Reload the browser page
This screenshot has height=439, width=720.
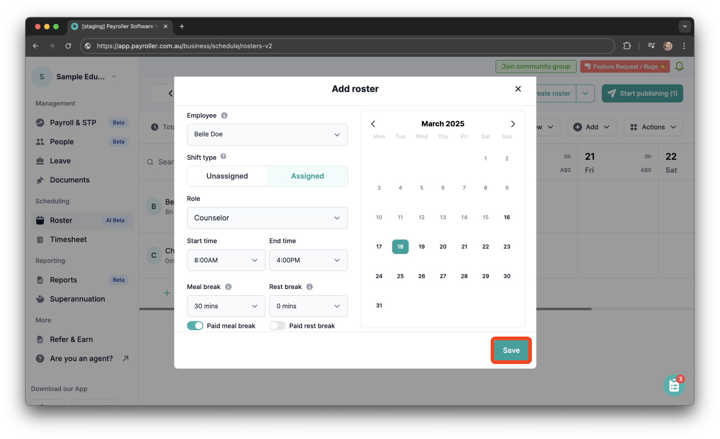[x=68, y=46]
